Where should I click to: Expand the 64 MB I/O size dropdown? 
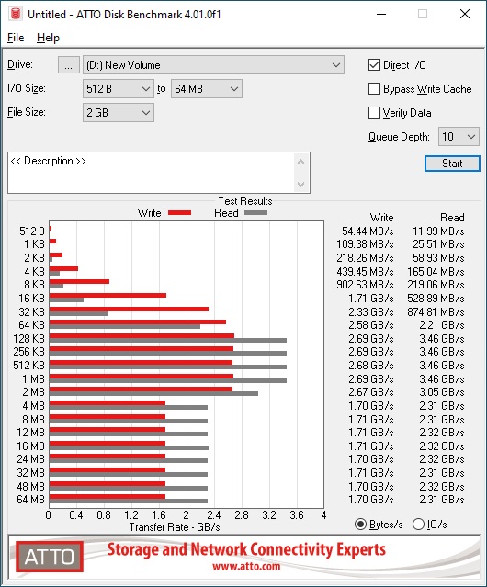(x=207, y=89)
